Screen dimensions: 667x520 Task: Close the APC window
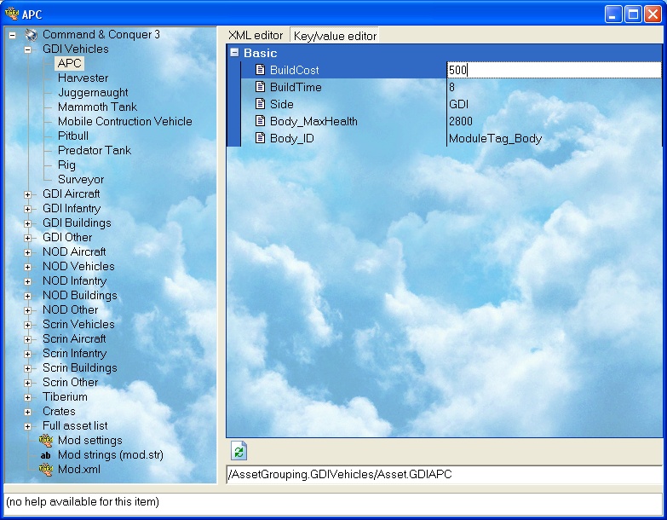653,14
